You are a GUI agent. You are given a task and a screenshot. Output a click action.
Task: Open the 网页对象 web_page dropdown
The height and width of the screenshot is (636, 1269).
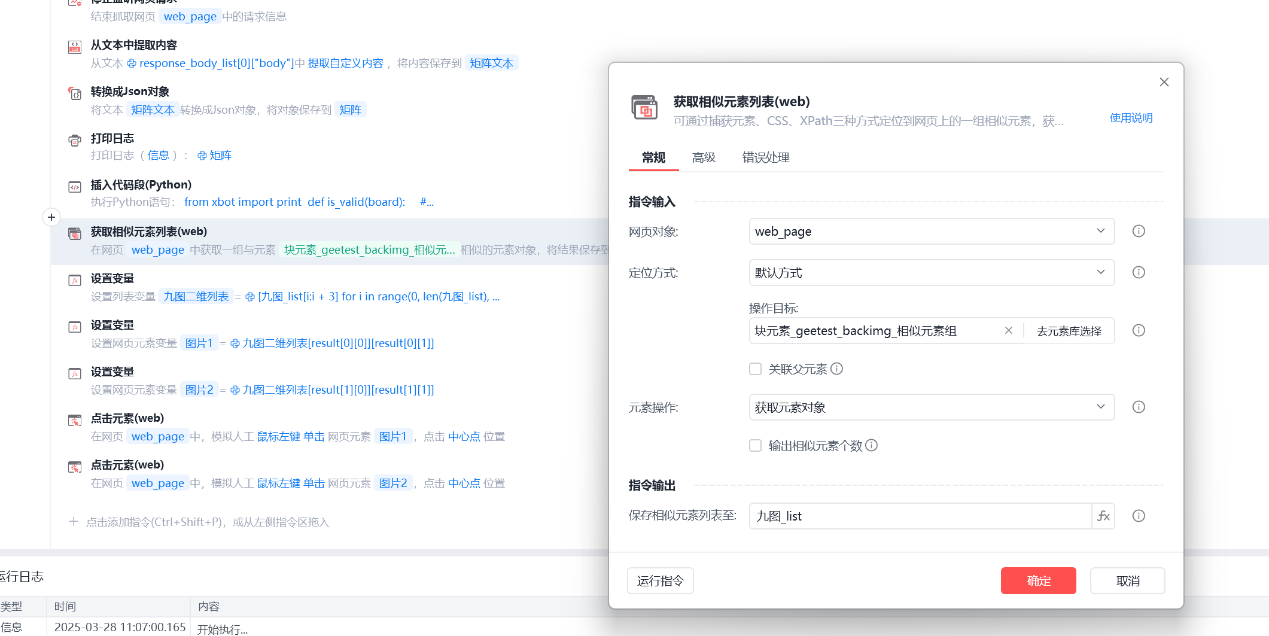pyautogui.click(x=931, y=232)
